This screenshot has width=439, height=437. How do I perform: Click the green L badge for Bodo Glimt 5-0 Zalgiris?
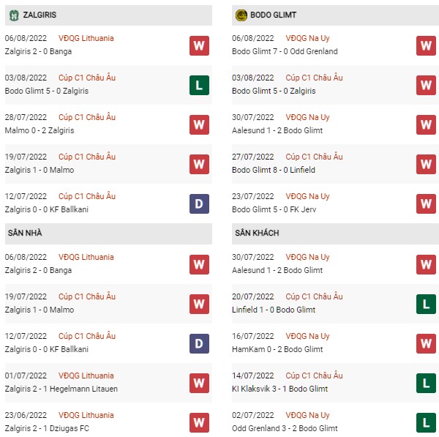(199, 85)
